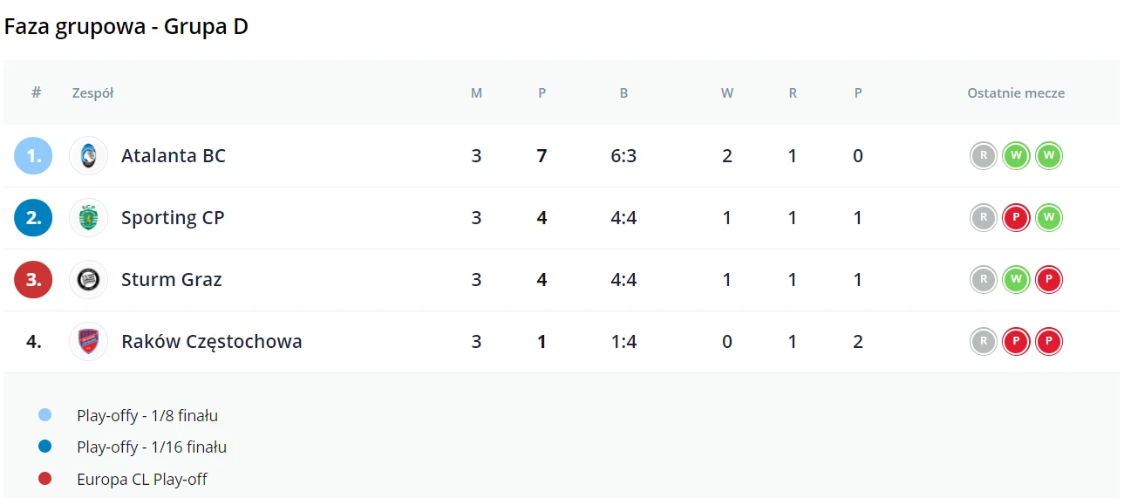Click the Play-offy 1/8 finału legend dot

point(45,415)
